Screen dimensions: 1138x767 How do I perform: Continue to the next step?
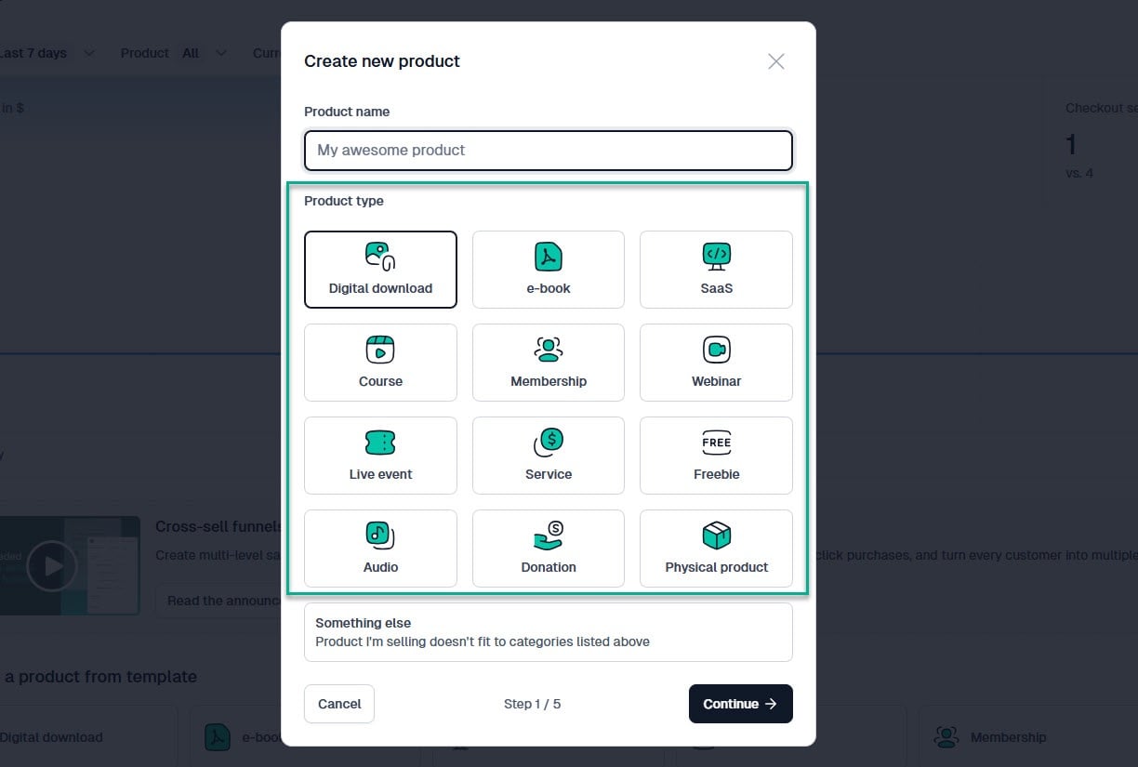coord(740,704)
